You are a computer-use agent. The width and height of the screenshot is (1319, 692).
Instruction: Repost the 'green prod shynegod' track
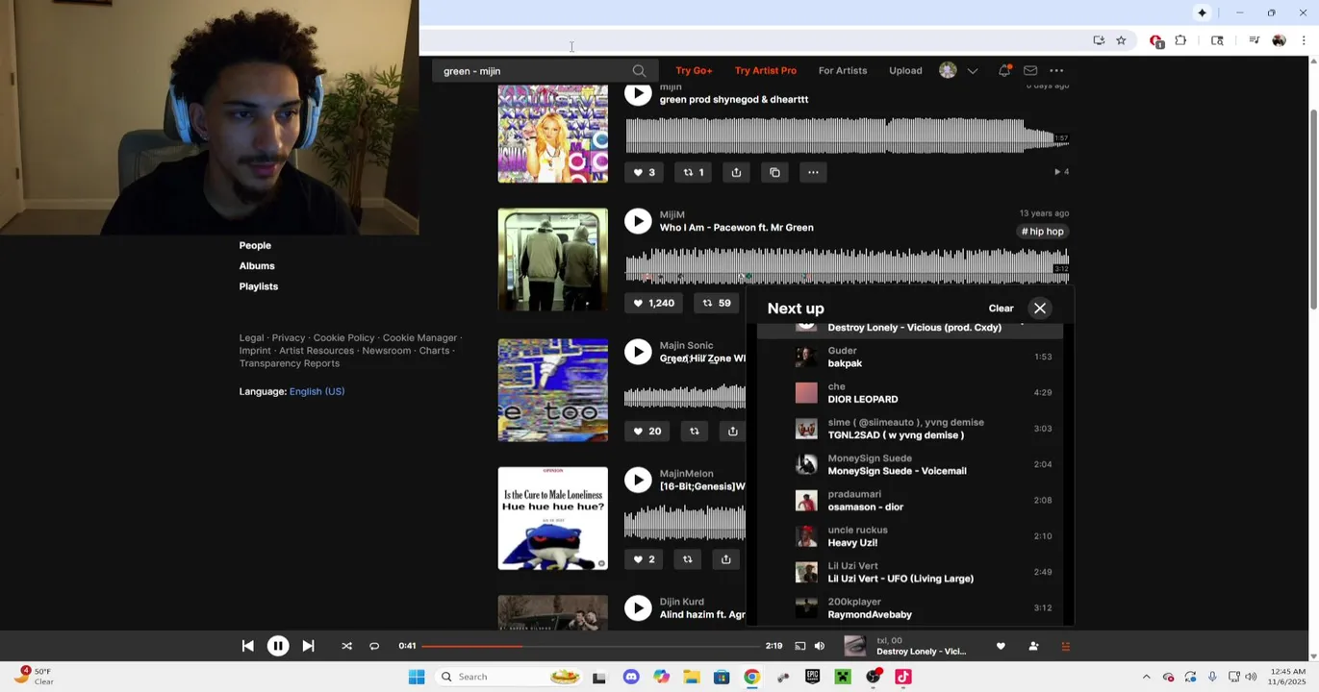coord(694,172)
